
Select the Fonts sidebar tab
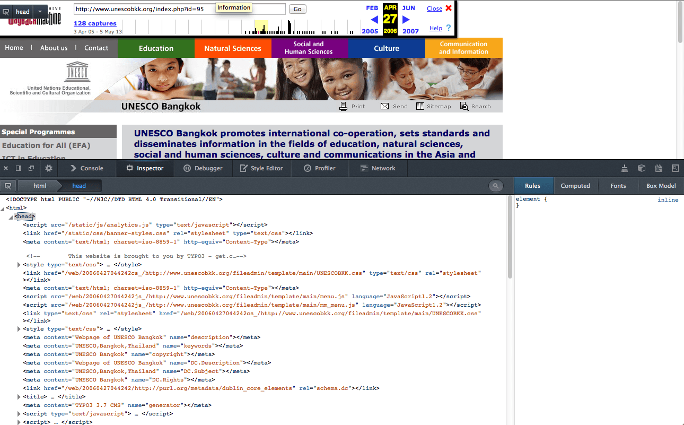pyautogui.click(x=618, y=186)
